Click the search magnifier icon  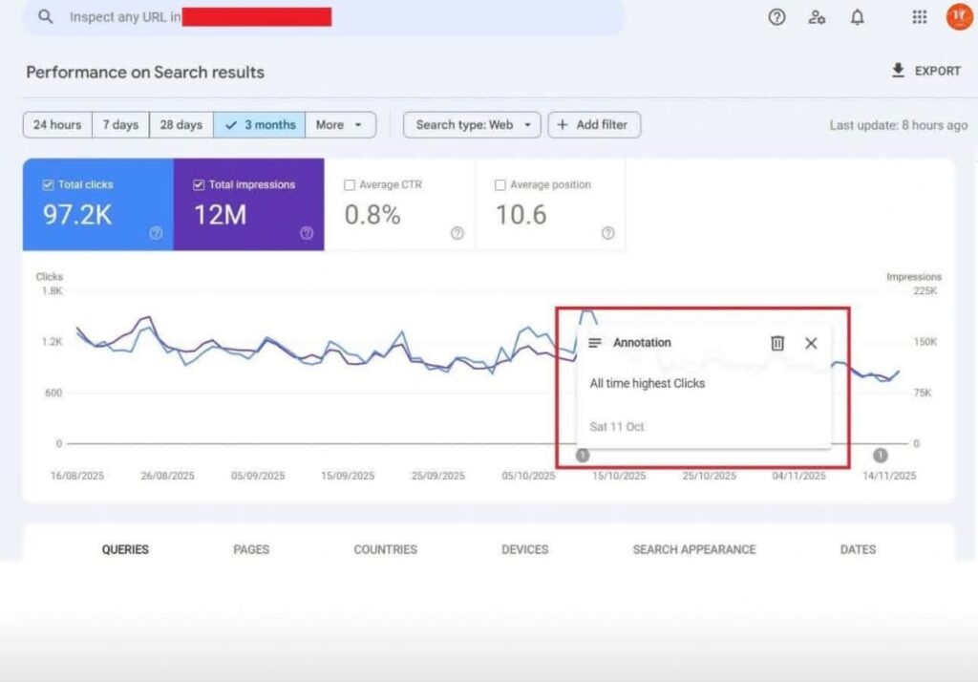click(46, 18)
